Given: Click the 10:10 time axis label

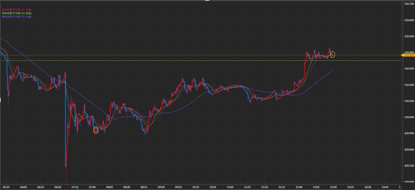Looking at the screenshot, I should click(196, 187).
